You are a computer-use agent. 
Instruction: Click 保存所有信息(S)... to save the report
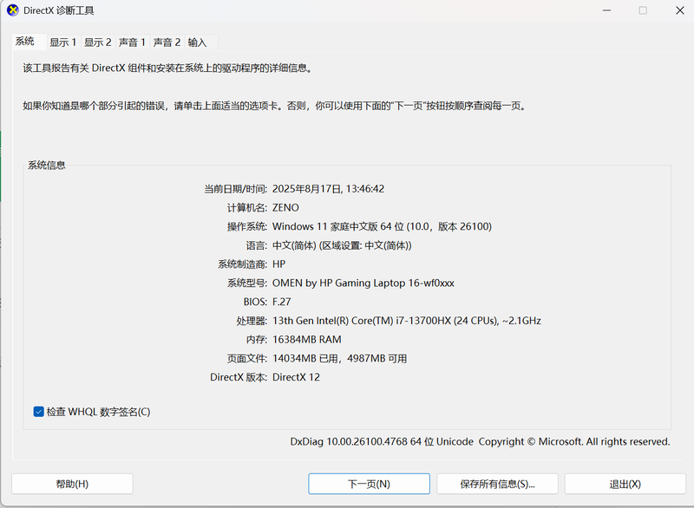[497, 484]
